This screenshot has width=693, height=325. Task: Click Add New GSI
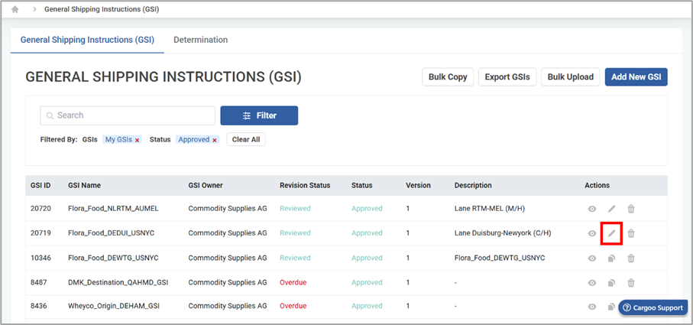[x=636, y=77]
